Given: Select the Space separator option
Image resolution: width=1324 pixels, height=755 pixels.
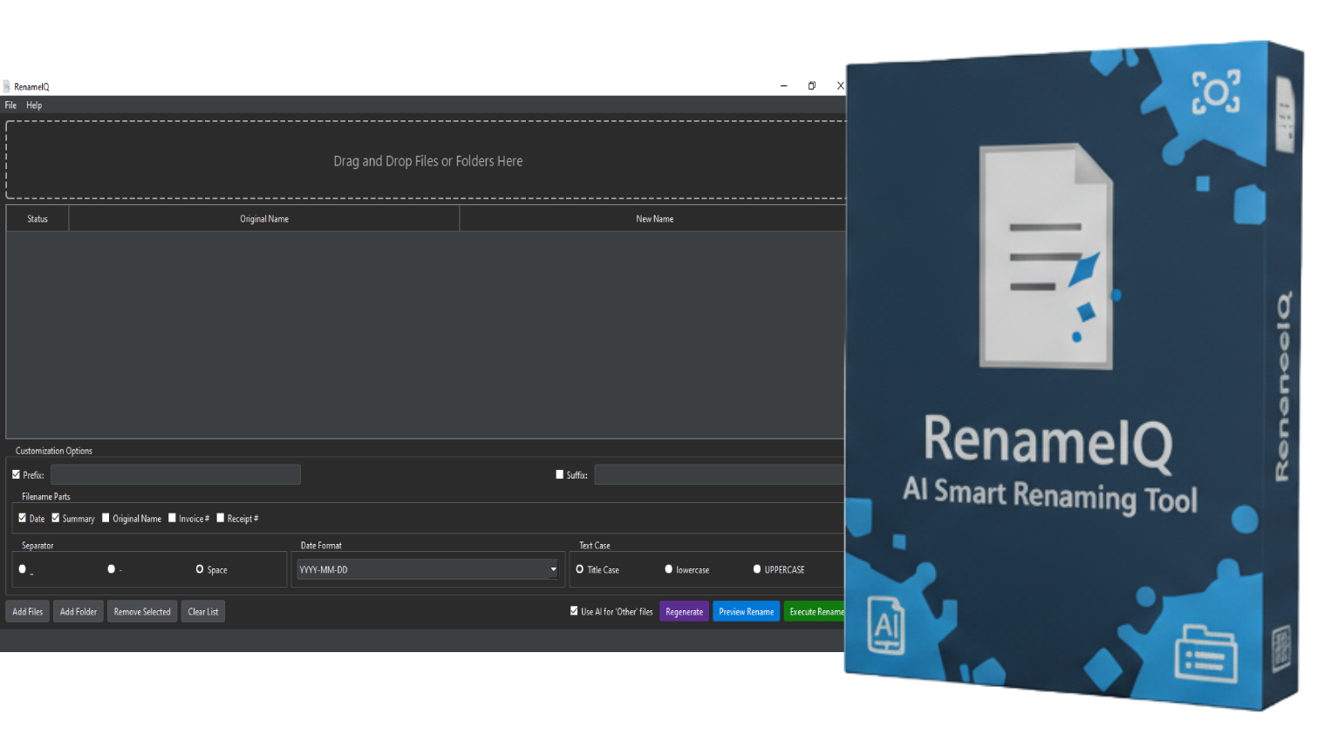Looking at the screenshot, I should pos(200,569).
